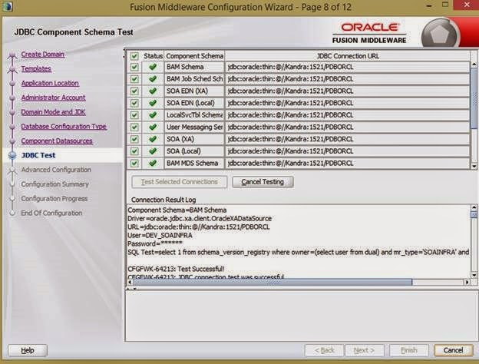479x364 pixels.
Task: Click the result log horizontal scroll-right arrow
Action: click(x=467, y=282)
